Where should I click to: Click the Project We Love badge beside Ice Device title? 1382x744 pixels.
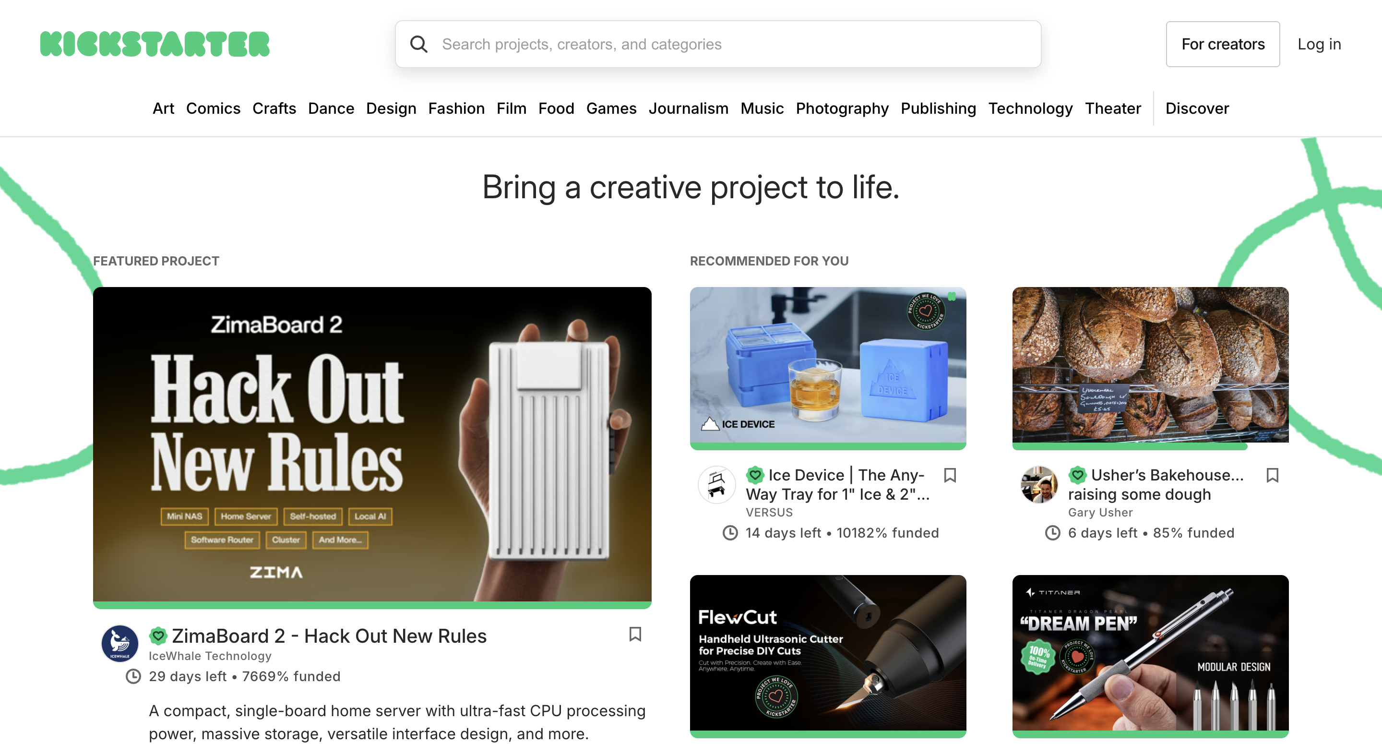[755, 475]
